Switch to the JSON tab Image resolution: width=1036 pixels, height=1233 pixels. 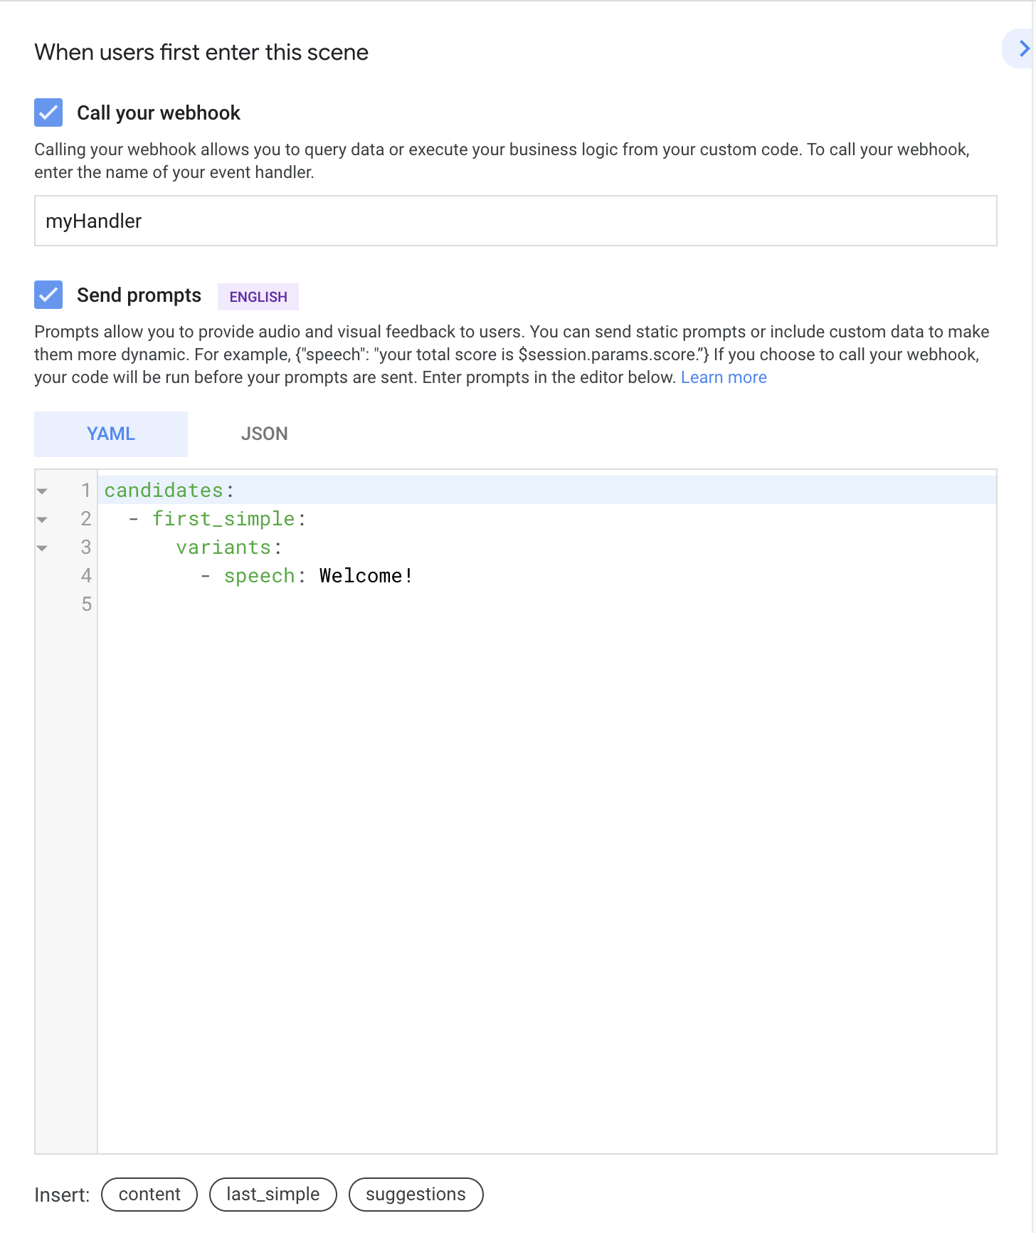pyautogui.click(x=264, y=434)
